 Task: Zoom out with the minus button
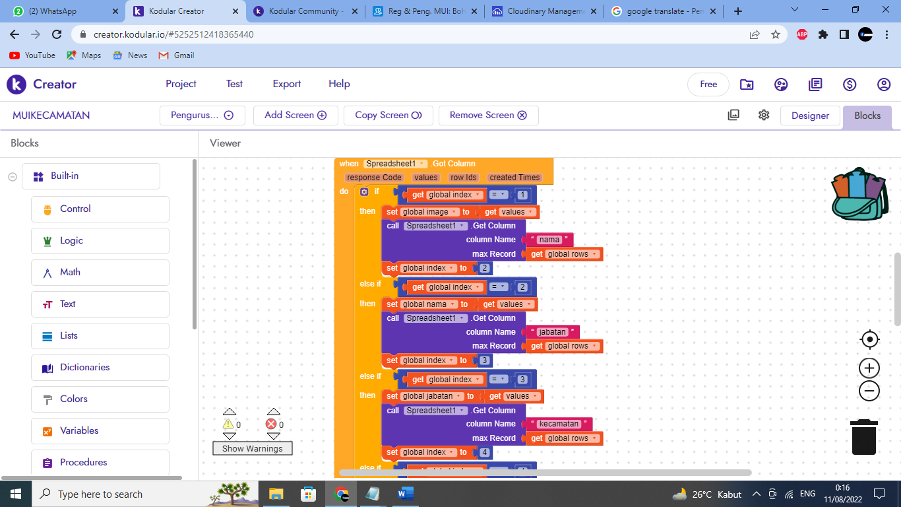click(869, 391)
